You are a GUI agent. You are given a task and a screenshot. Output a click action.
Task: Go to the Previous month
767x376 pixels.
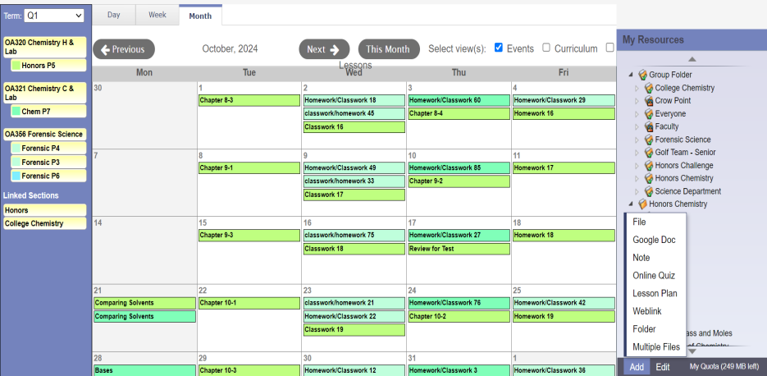tap(124, 49)
